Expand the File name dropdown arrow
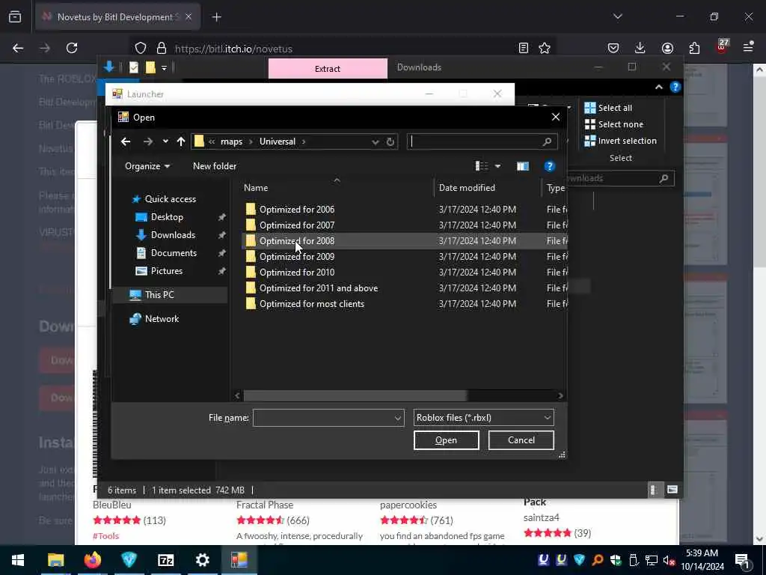766x575 pixels. coord(398,418)
